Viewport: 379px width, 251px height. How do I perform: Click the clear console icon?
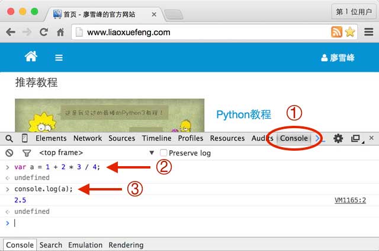(9, 153)
